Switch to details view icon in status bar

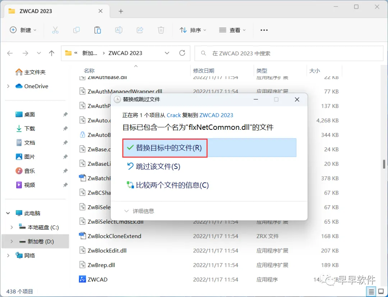[x=371, y=292]
